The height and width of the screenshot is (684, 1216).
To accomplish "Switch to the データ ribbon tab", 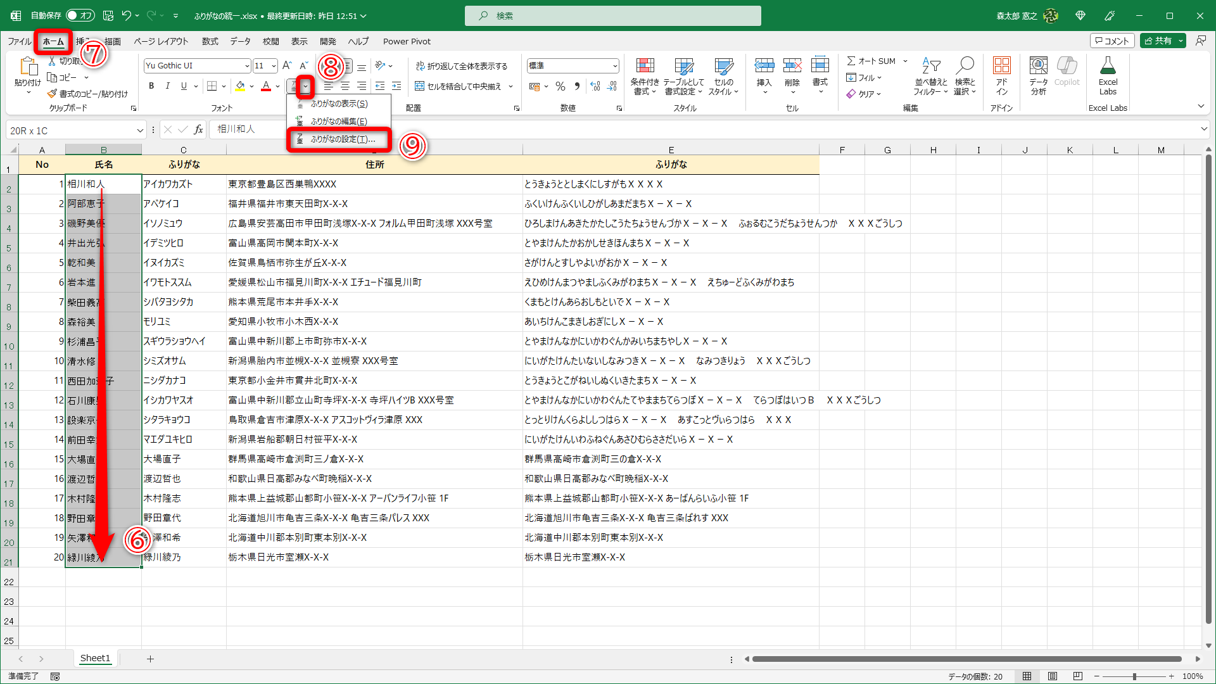I will 240,41.
